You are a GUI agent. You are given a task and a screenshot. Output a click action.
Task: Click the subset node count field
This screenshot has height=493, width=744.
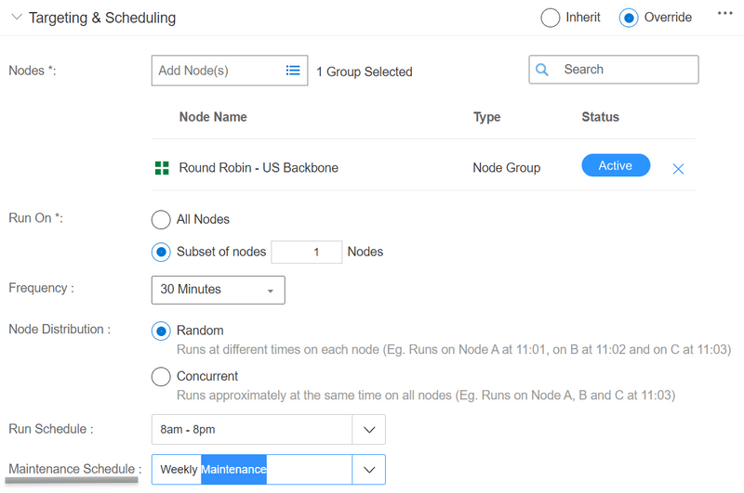click(307, 252)
